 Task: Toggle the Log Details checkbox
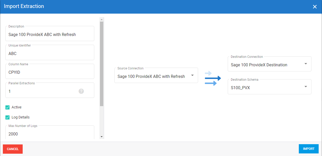tap(7, 117)
